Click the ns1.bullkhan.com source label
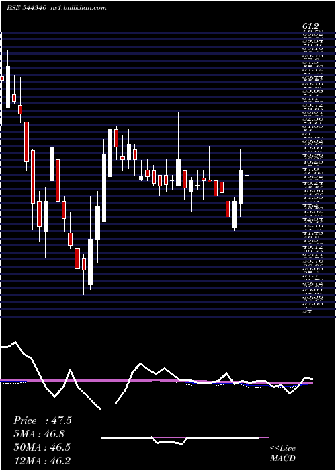336x471 pixels. click(78, 8)
